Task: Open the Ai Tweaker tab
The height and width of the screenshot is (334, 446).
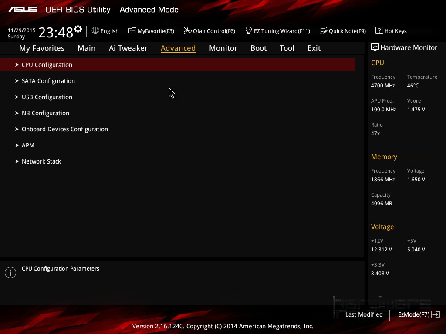Action: click(128, 48)
